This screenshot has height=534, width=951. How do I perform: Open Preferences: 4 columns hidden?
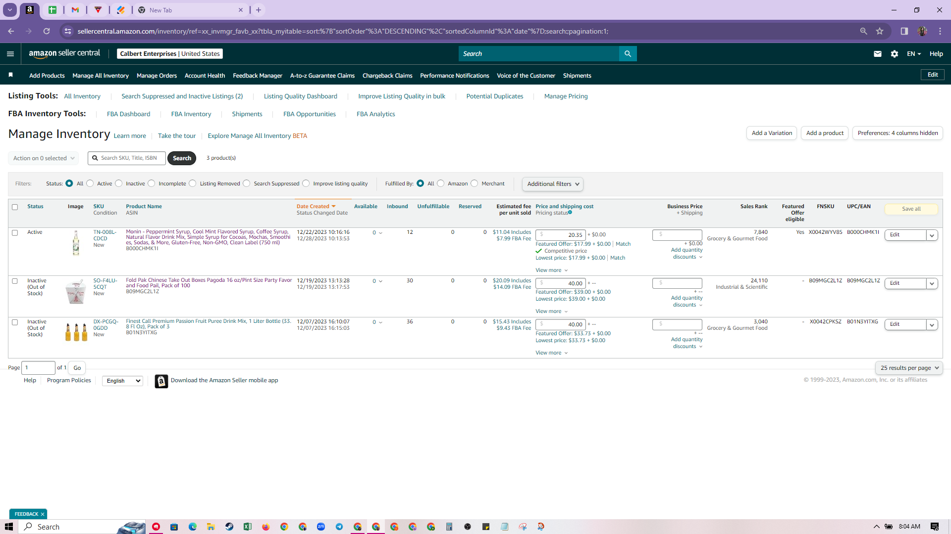(898, 133)
